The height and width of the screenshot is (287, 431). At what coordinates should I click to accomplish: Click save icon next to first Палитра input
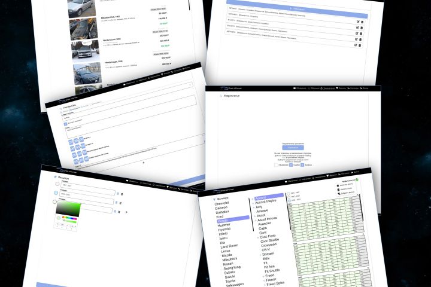click(x=118, y=194)
